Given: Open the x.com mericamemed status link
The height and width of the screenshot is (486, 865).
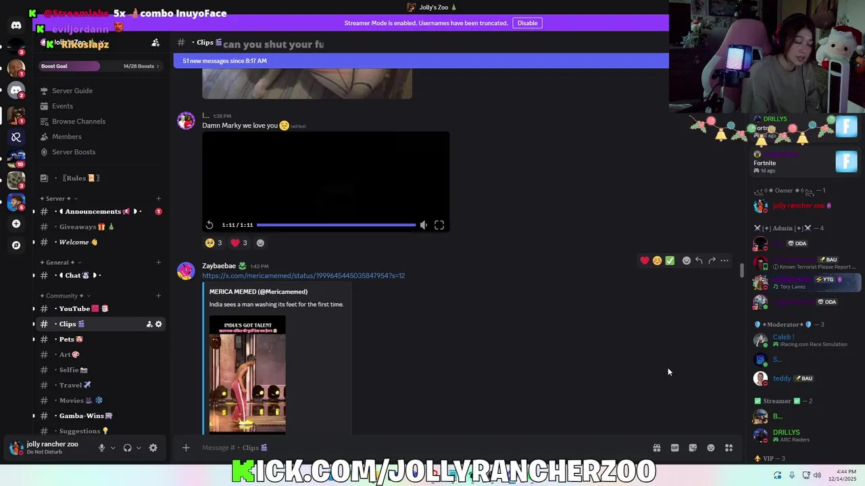Looking at the screenshot, I should point(303,275).
